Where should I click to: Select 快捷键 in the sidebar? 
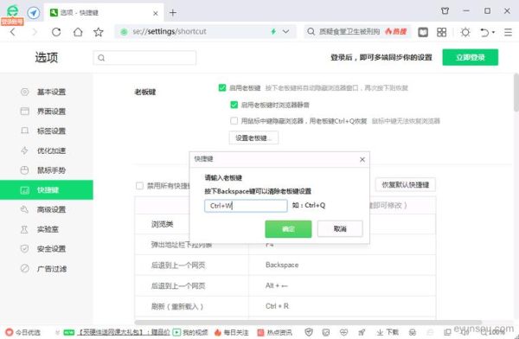47,189
